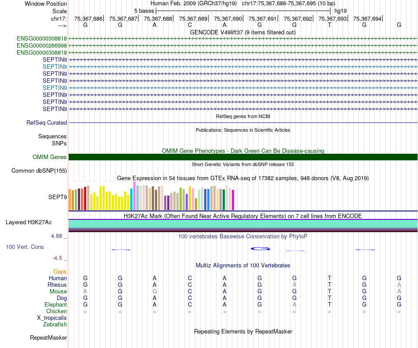This screenshot has height=348, width=418.
Task: Click the ---> sequence direction label
Action: 62,26
